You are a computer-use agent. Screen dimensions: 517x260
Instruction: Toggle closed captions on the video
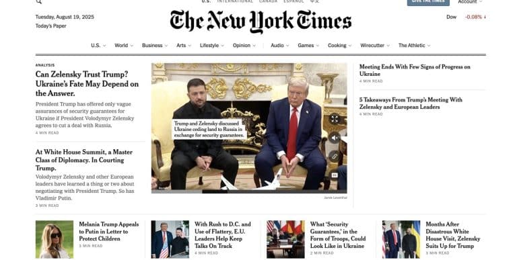pos(335,175)
